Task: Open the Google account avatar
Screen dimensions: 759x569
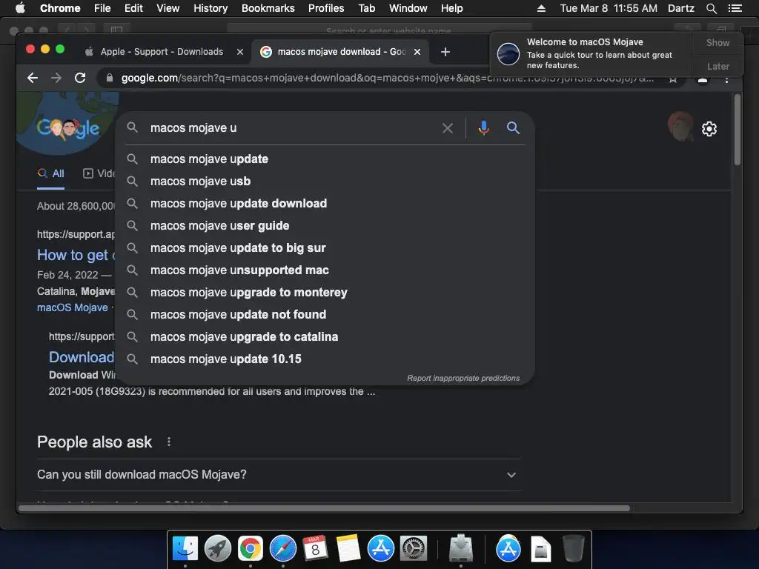Action: [x=680, y=127]
